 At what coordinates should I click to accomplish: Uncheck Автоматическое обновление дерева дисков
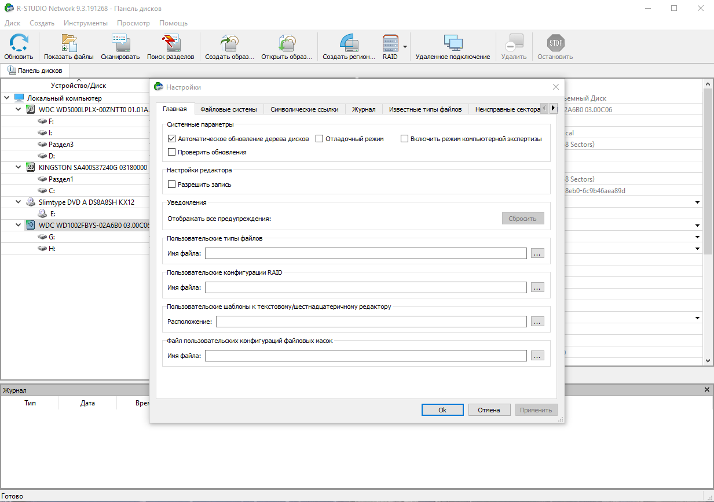(171, 139)
